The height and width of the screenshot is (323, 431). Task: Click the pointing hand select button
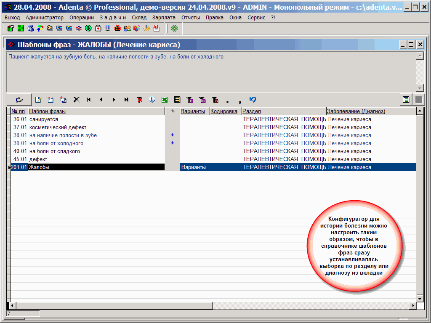click(19, 100)
